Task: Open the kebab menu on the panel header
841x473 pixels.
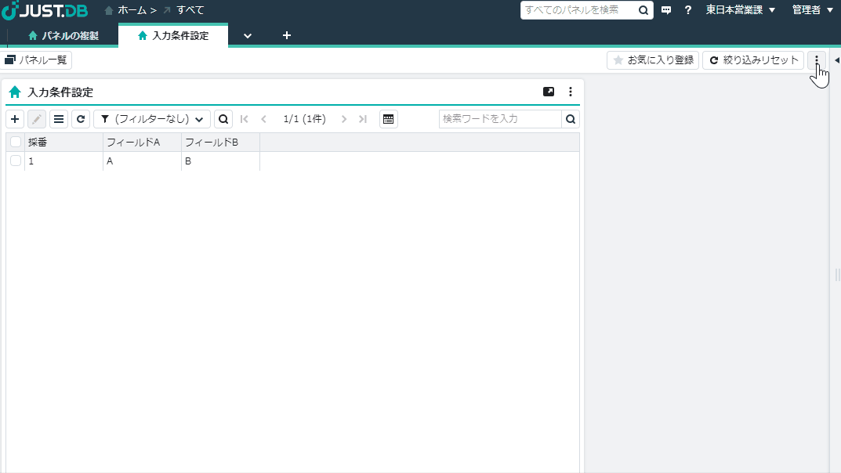Action: (571, 92)
